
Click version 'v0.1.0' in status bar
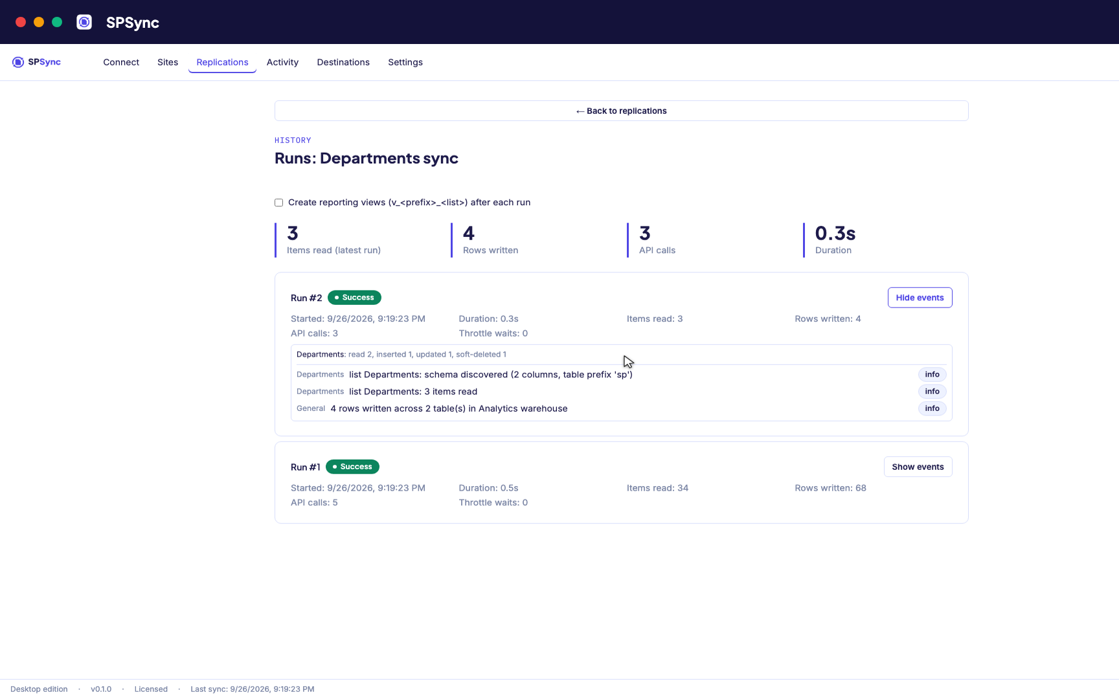(x=101, y=689)
